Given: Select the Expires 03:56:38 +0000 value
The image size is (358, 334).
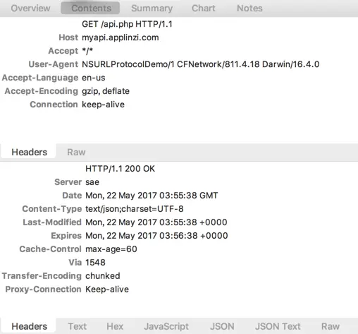Looking at the screenshot, I should click(156, 236).
